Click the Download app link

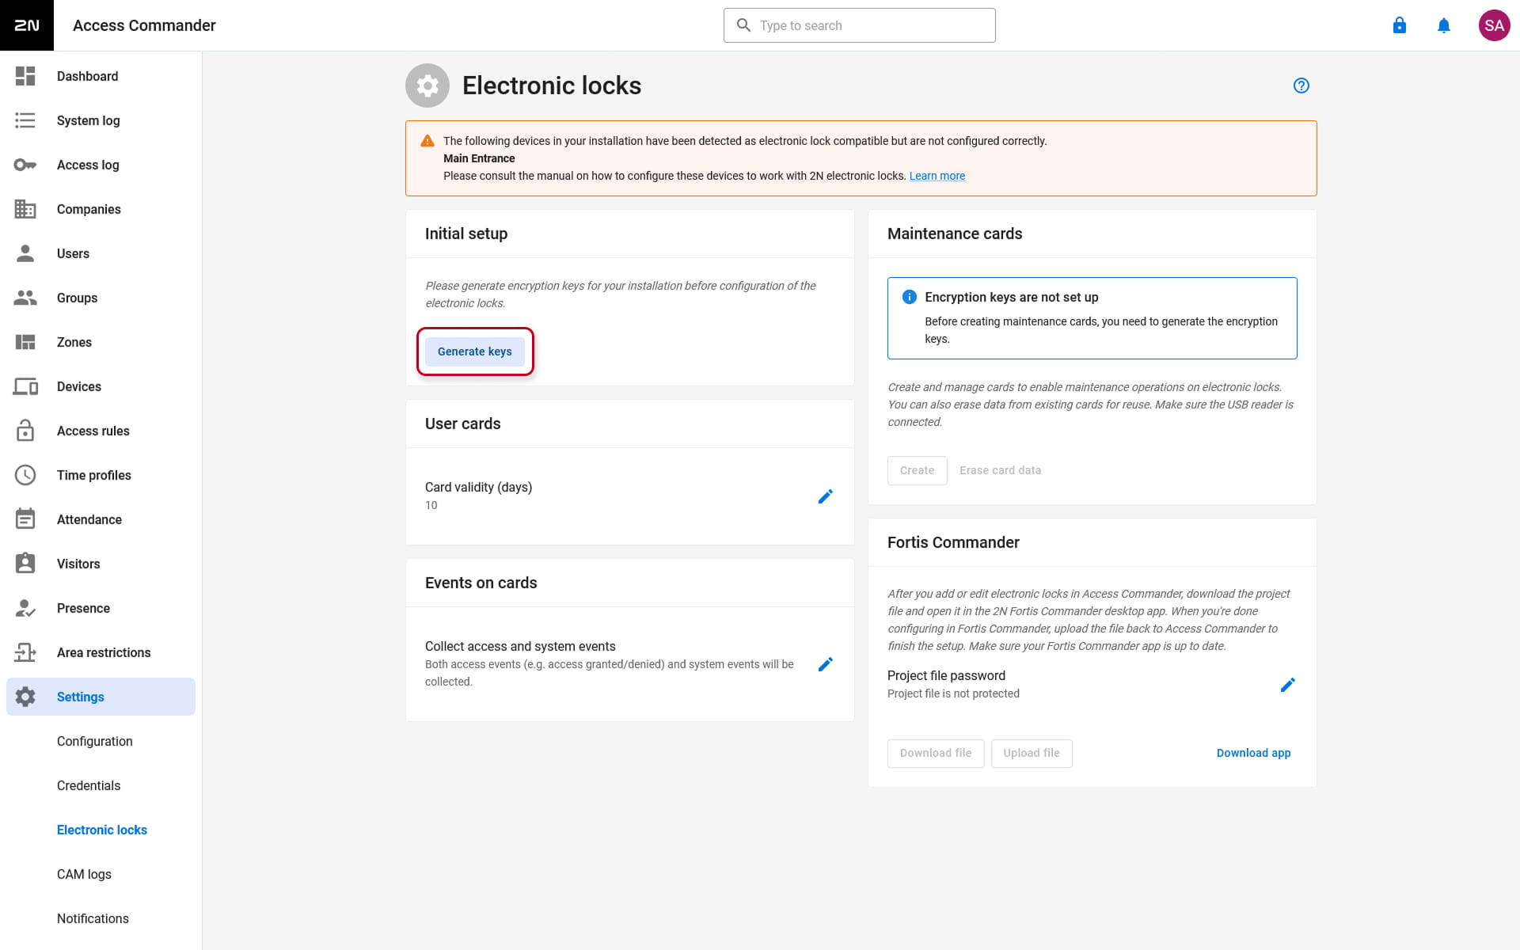coord(1253,753)
